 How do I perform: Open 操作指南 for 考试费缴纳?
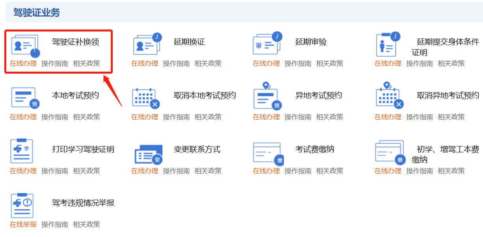(x=298, y=171)
